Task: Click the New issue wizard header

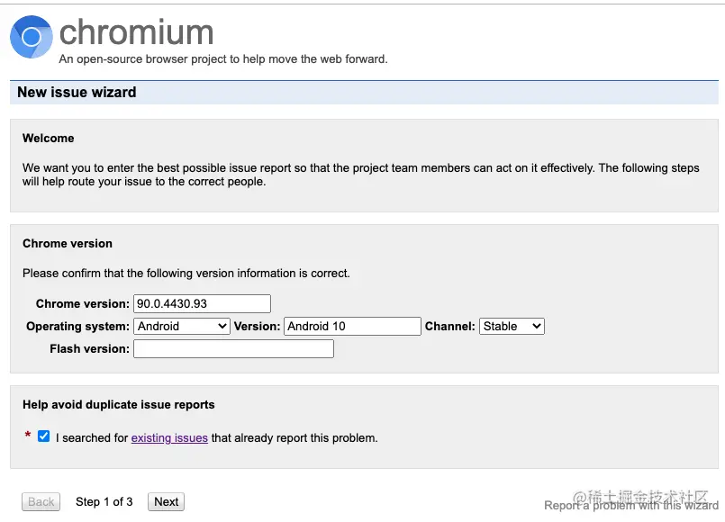Action: 77,92
